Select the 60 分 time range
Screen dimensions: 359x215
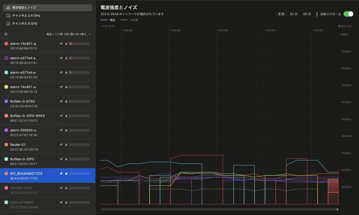pyautogui.click(x=307, y=14)
